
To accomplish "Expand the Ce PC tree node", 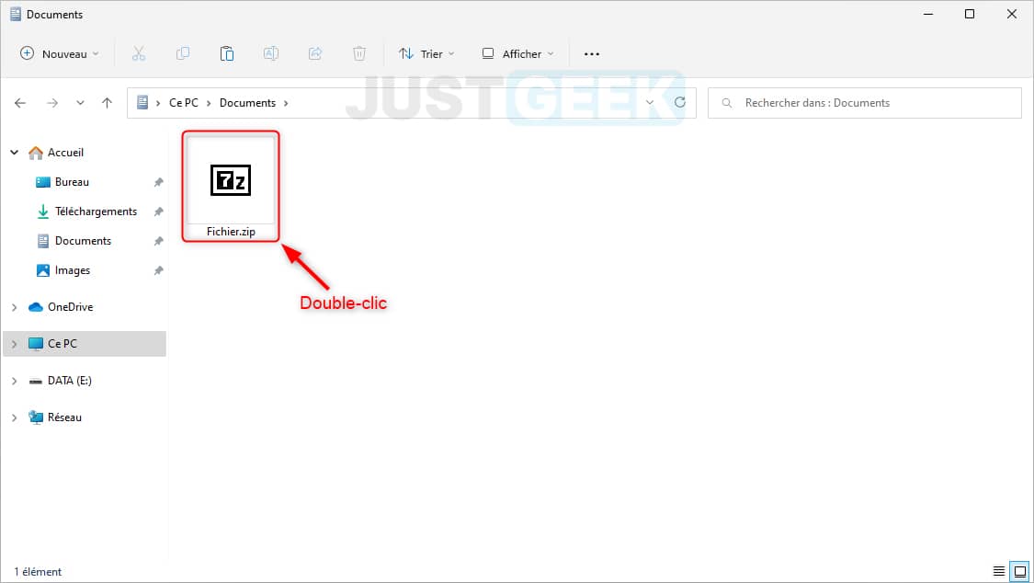I will (x=14, y=344).
